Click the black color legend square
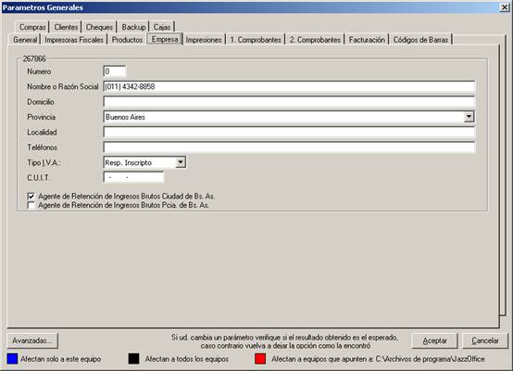The height and width of the screenshot is (371, 513). (134, 359)
